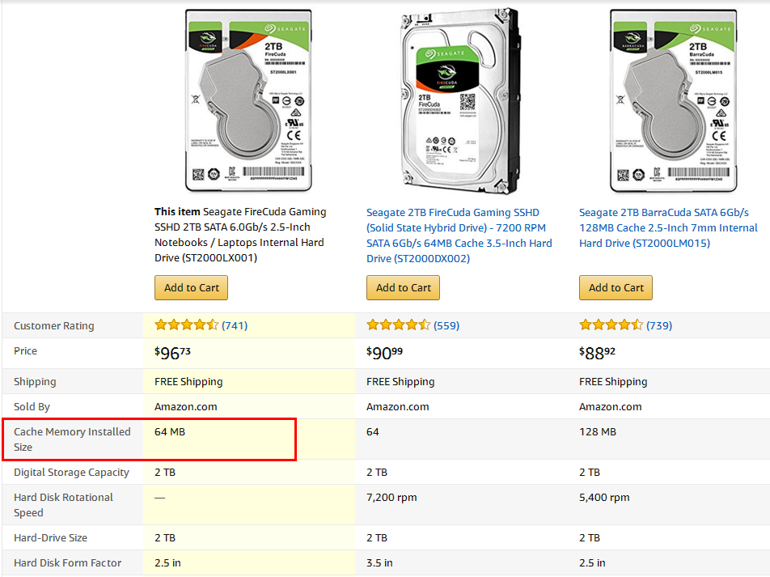This screenshot has width=770, height=577.
Task: Click the star rating beside (739)
Action: pos(611,325)
